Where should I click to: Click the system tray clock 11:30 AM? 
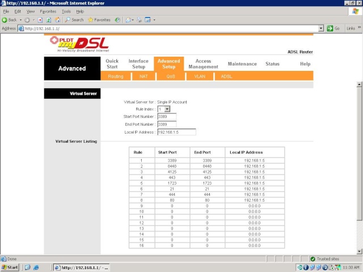(x=352, y=267)
